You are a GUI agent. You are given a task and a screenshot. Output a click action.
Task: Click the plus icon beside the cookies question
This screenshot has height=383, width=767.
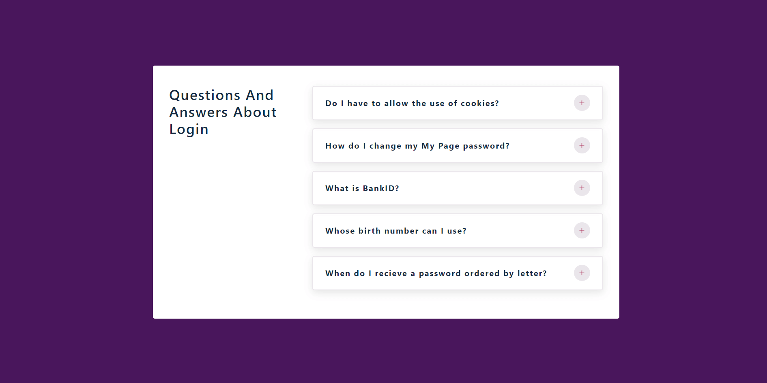point(582,103)
